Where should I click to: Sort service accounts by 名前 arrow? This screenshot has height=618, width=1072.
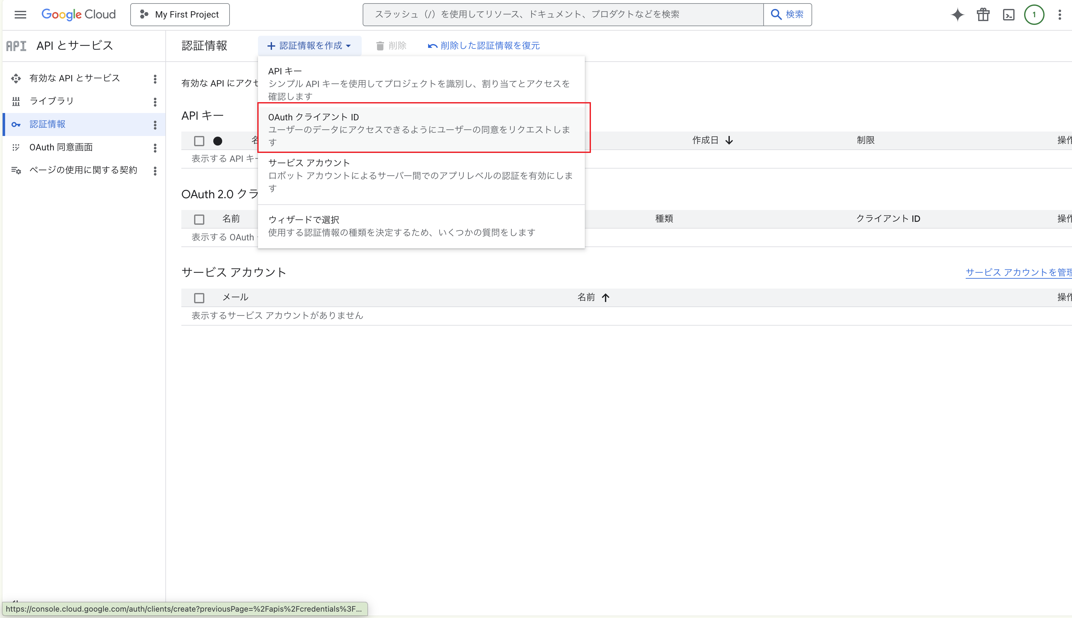[605, 297]
